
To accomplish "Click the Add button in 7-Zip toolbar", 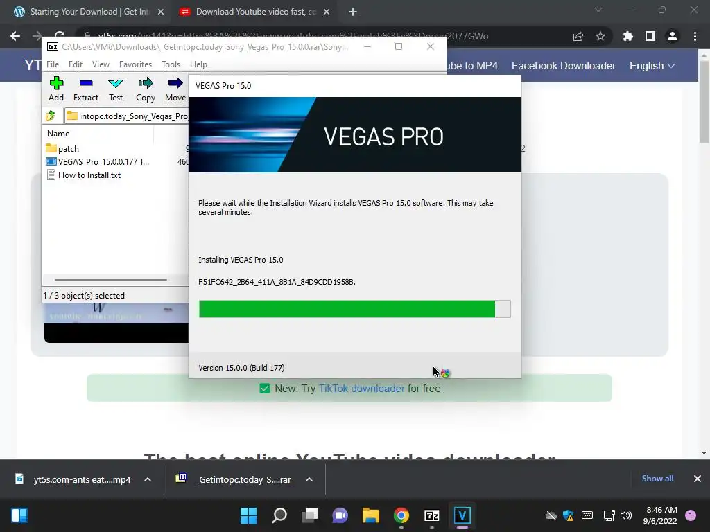I will (56, 89).
